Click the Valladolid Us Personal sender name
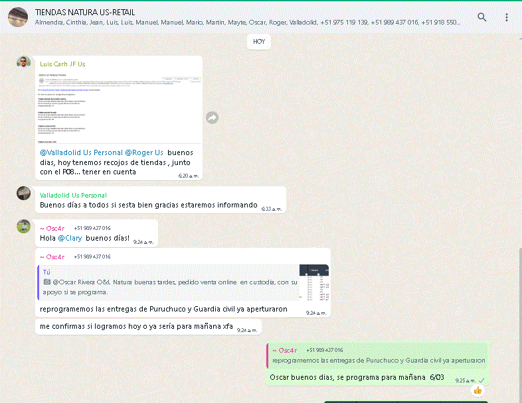This screenshot has width=522, height=403. (73, 195)
